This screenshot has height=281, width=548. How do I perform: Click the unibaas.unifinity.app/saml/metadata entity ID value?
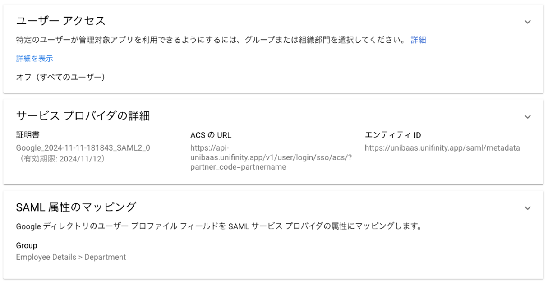click(442, 147)
